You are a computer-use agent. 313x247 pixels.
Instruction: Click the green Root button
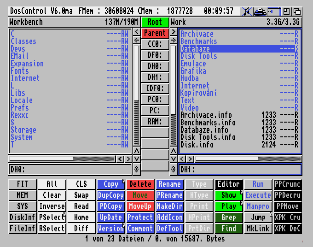coord(155,22)
